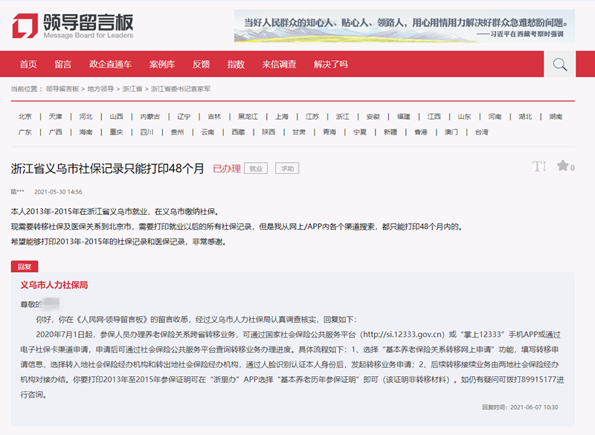
Task: Click the 求助 tag button
Action: point(287,169)
